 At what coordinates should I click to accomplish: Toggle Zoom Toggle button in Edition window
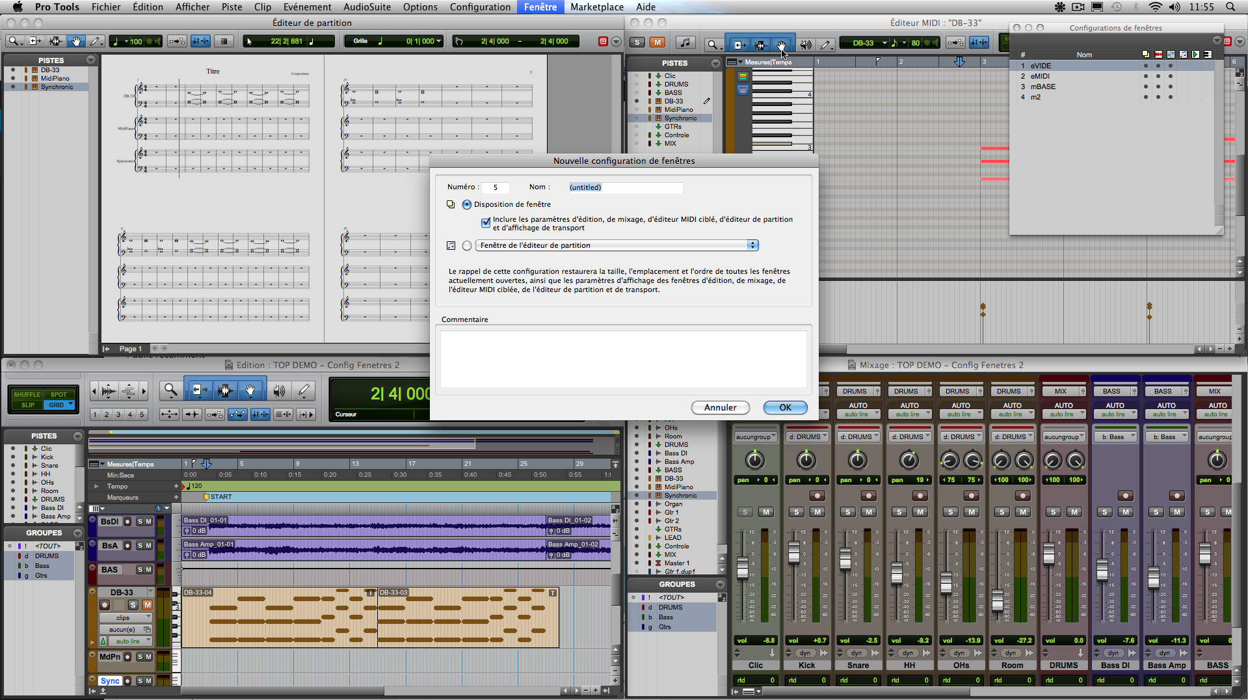pyautogui.click(x=170, y=414)
